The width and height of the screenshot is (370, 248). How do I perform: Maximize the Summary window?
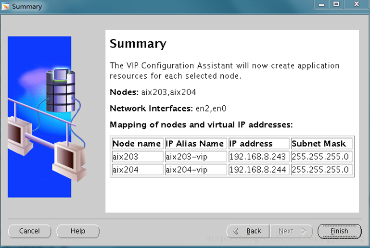pyautogui.click(x=336, y=4)
